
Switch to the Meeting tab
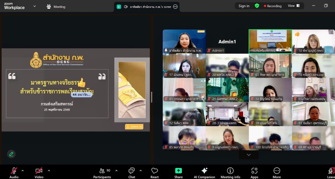[x=56, y=7]
